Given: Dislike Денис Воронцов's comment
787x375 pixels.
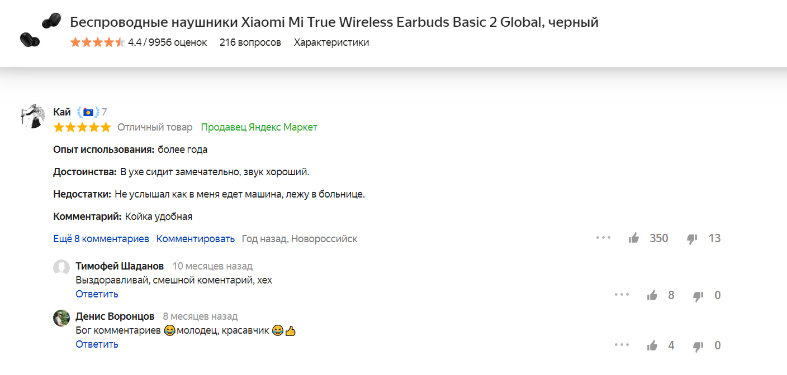Looking at the screenshot, I should 698,346.
